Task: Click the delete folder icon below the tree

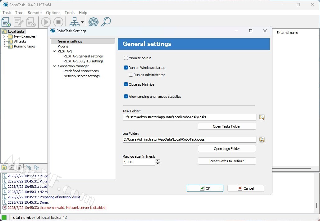Action: coord(19,168)
